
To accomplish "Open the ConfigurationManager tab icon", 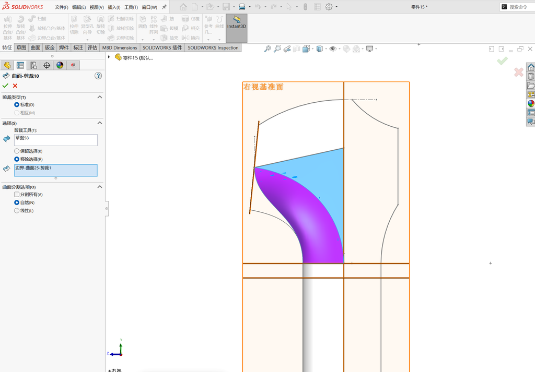I will pyautogui.click(x=33, y=65).
